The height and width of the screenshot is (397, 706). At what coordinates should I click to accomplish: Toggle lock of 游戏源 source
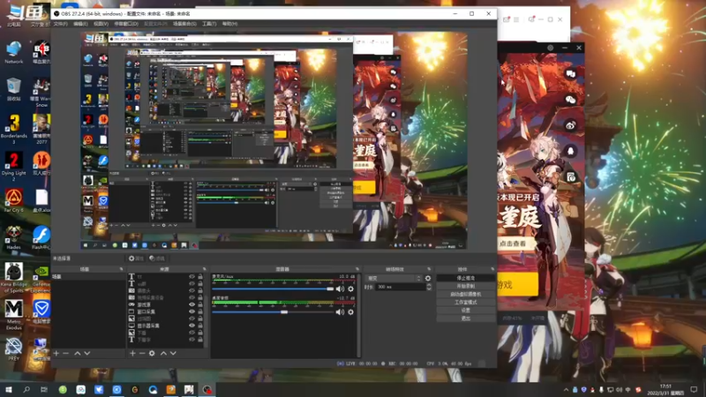tap(200, 304)
